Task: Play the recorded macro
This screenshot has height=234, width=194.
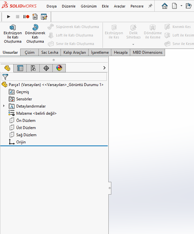Action: [x=8, y=17]
